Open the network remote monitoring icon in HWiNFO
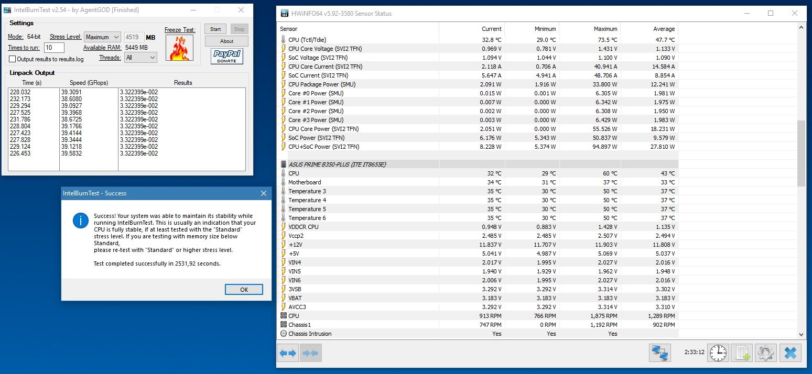812x374 pixels. 660,353
